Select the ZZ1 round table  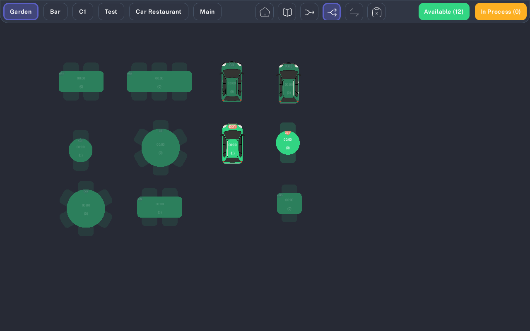288,143
